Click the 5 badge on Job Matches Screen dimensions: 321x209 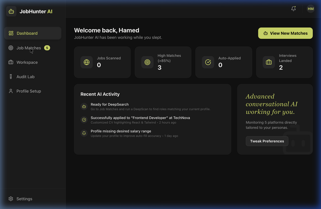(47, 48)
